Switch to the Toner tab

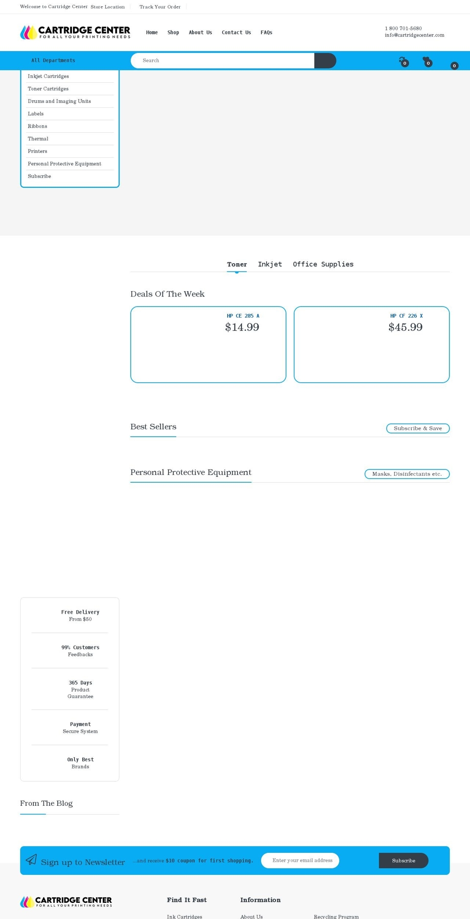pyautogui.click(x=237, y=264)
